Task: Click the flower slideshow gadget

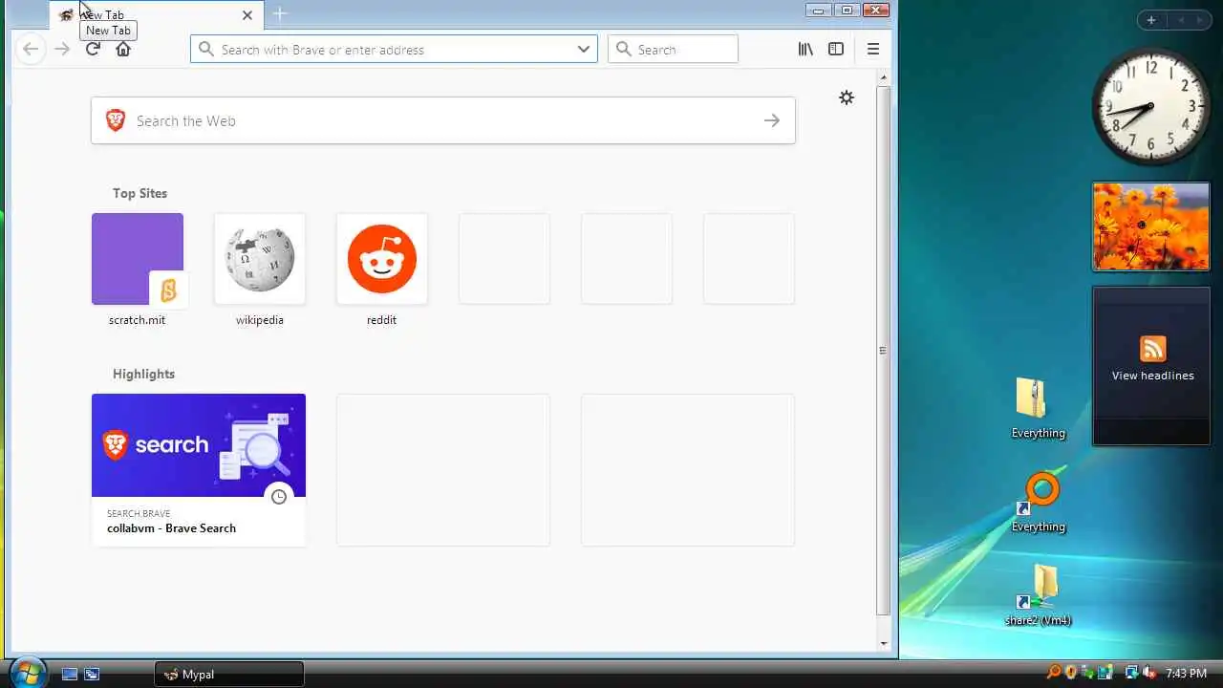Action: click(x=1151, y=226)
